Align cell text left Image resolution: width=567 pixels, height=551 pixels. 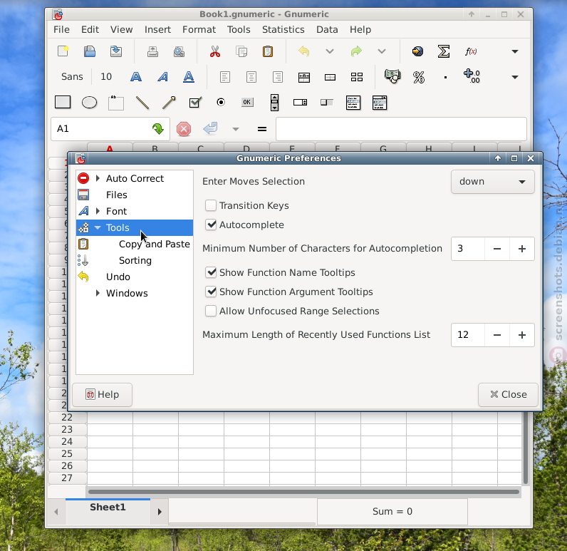tap(225, 77)
